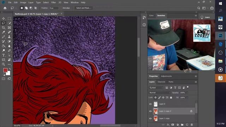The width and height of the screenshot is (226, 127).
Task: Select the Brush tool
Action: coord(4,37)
